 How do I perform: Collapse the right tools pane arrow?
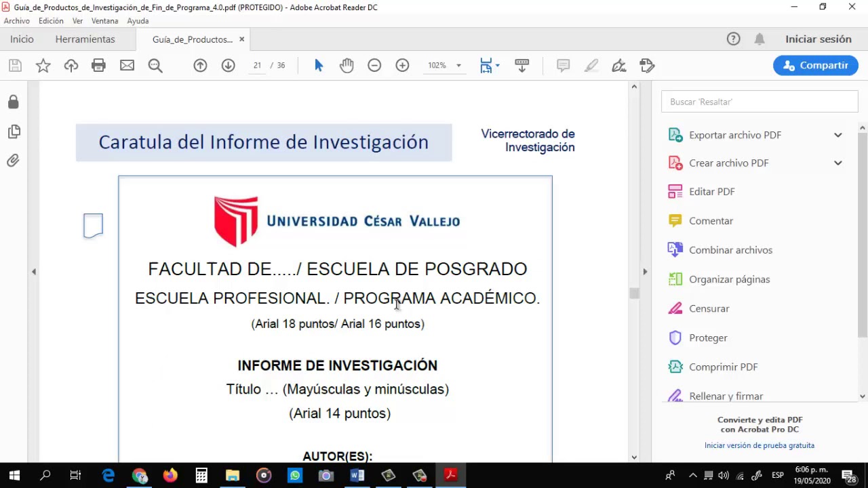[x=645, y=272]
